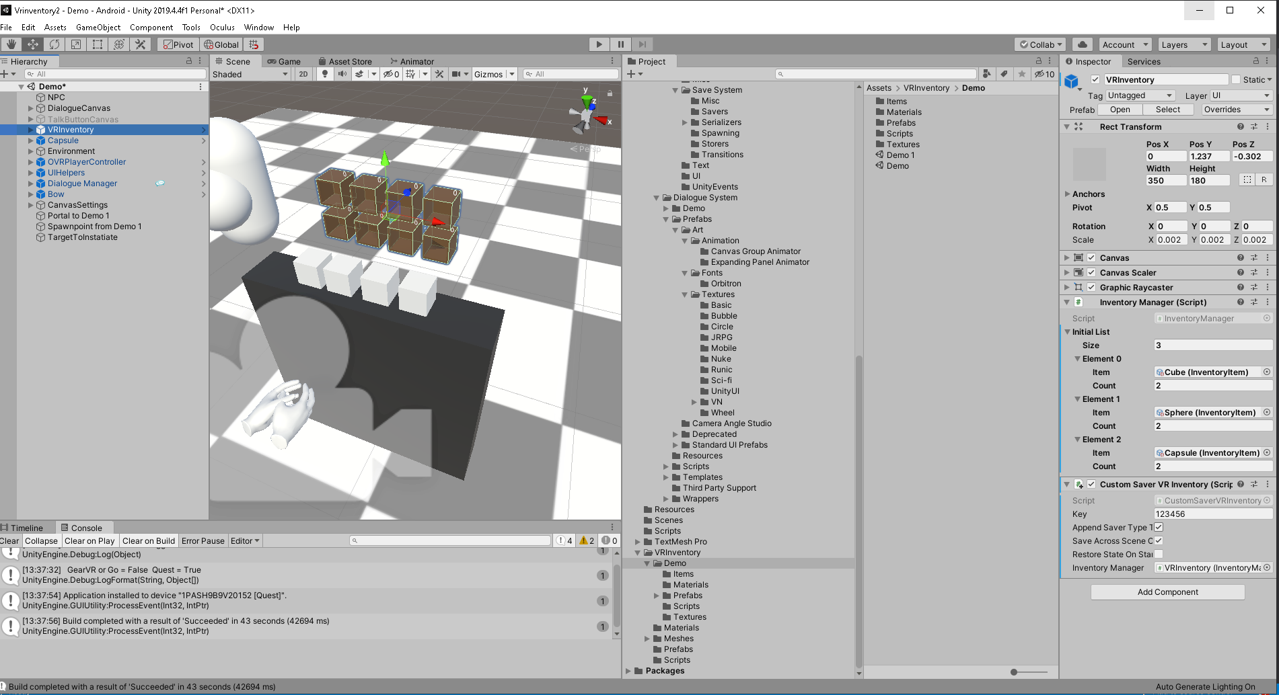Open scene camera settings icon
Viewport: 1279px width, 695px height.
coord(456,74)
